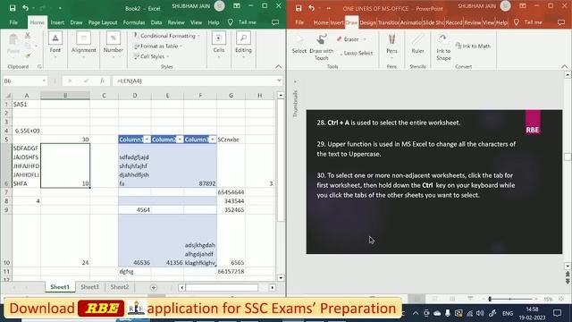Image resolution: width=572 pixels, height=322 pixels.
Task: Expand the PowerPoint Thumbnails pane
Action: 295,81
